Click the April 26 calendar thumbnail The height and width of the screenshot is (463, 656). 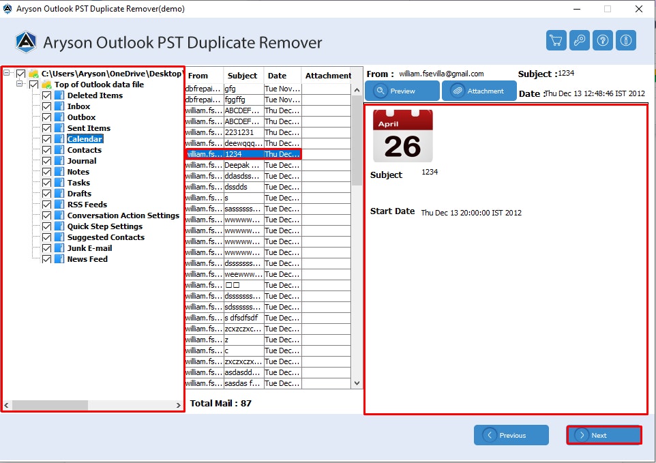[402, 136]
